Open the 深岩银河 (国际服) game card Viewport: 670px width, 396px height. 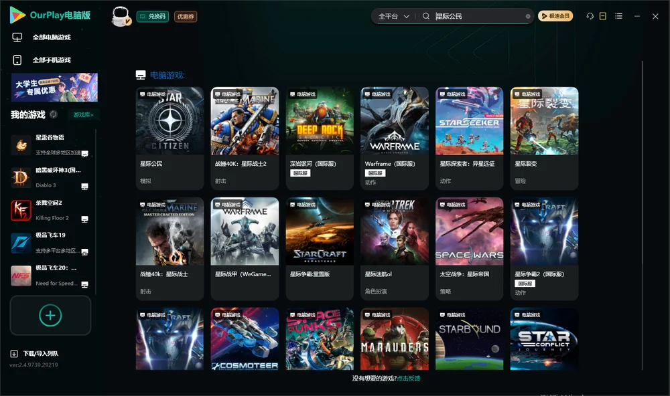(x=320, y=138)
